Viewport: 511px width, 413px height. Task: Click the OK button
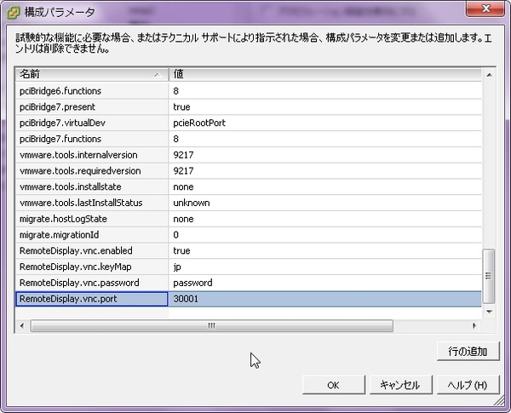tap(333, 385)
